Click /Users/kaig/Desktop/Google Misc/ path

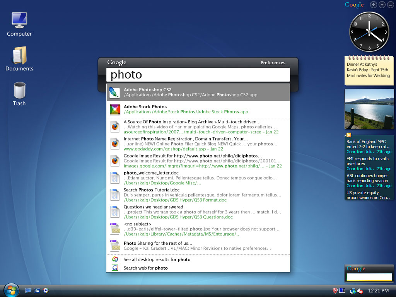[x=162, y=183]
